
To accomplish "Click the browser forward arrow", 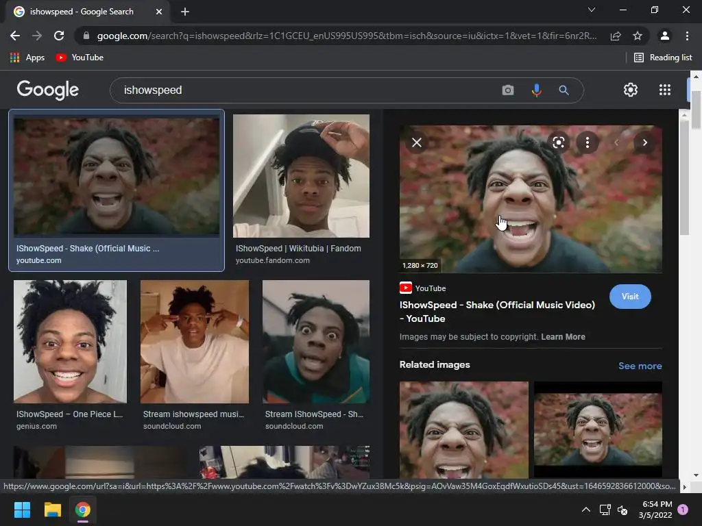I will [x=37, y=36].
